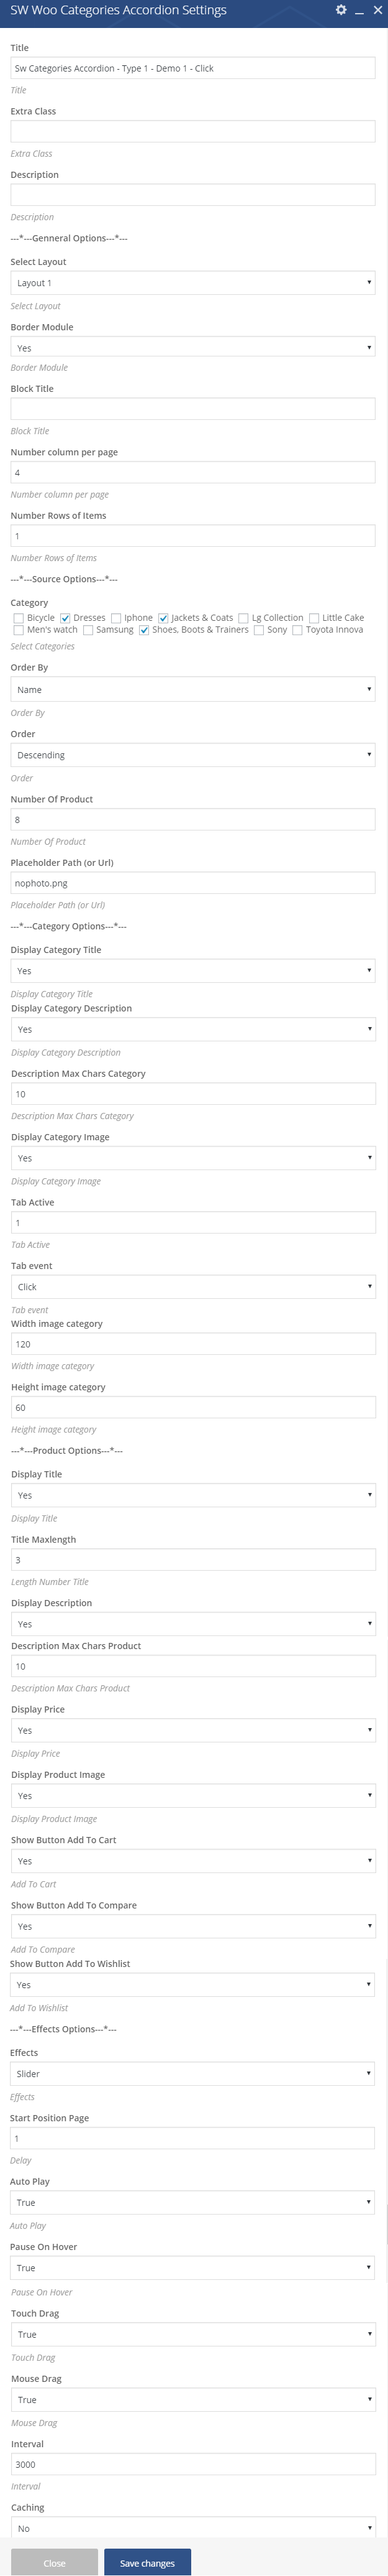Image resolution: width=388 pixels, height=2576 pixels.
Task: Check the Bicycle category checkbox
Action: coord(19,618)
